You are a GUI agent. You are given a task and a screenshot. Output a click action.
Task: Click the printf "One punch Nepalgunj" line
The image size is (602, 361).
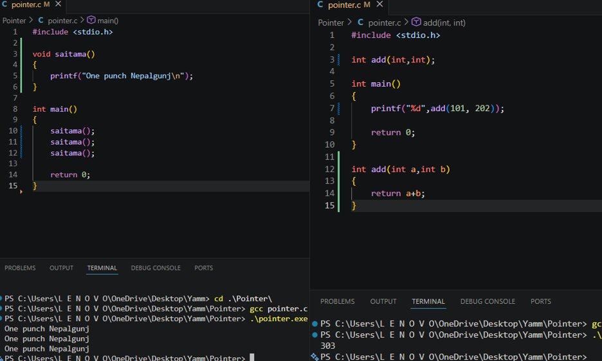pos(122,76)
